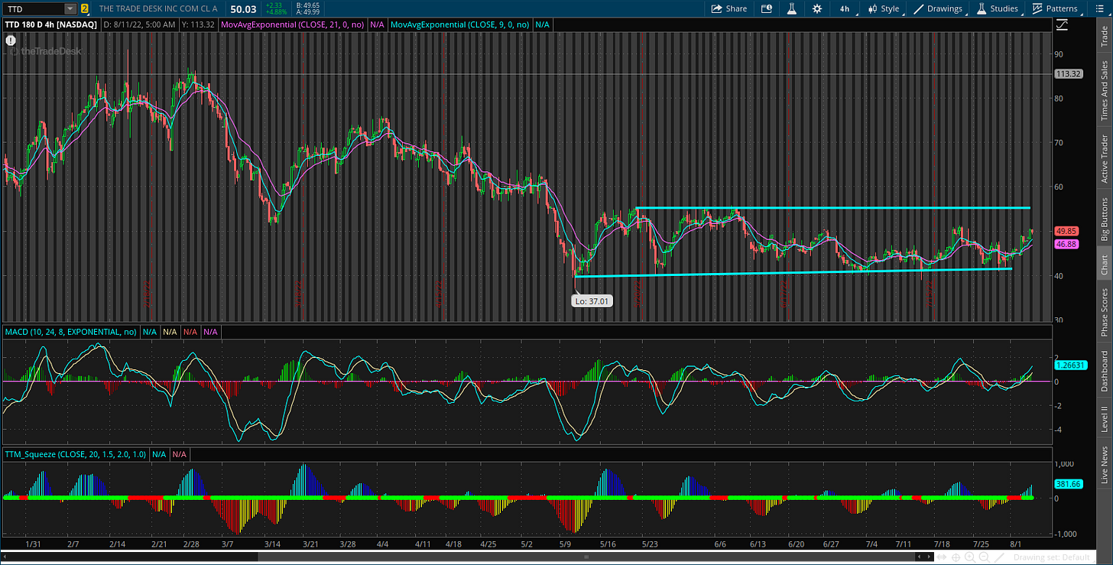Open chart settings gear icon
Viewport: 1113px width, 565px height.
[x=817, y=8]
